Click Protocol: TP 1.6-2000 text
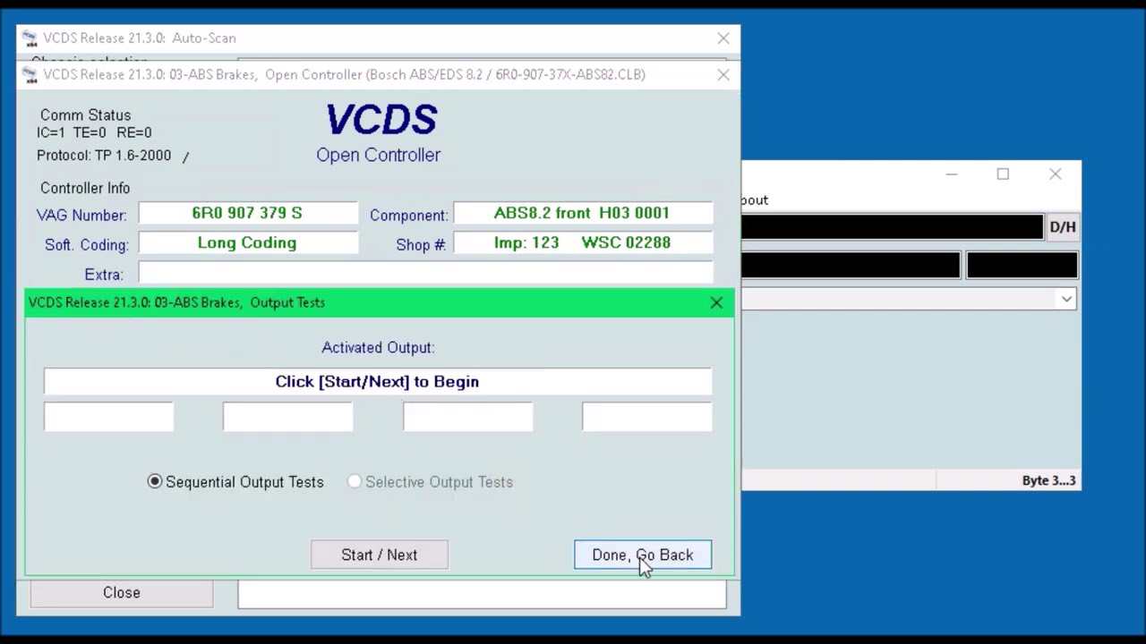This screenshot has height=644, width=1146. [x=104, y=156]
